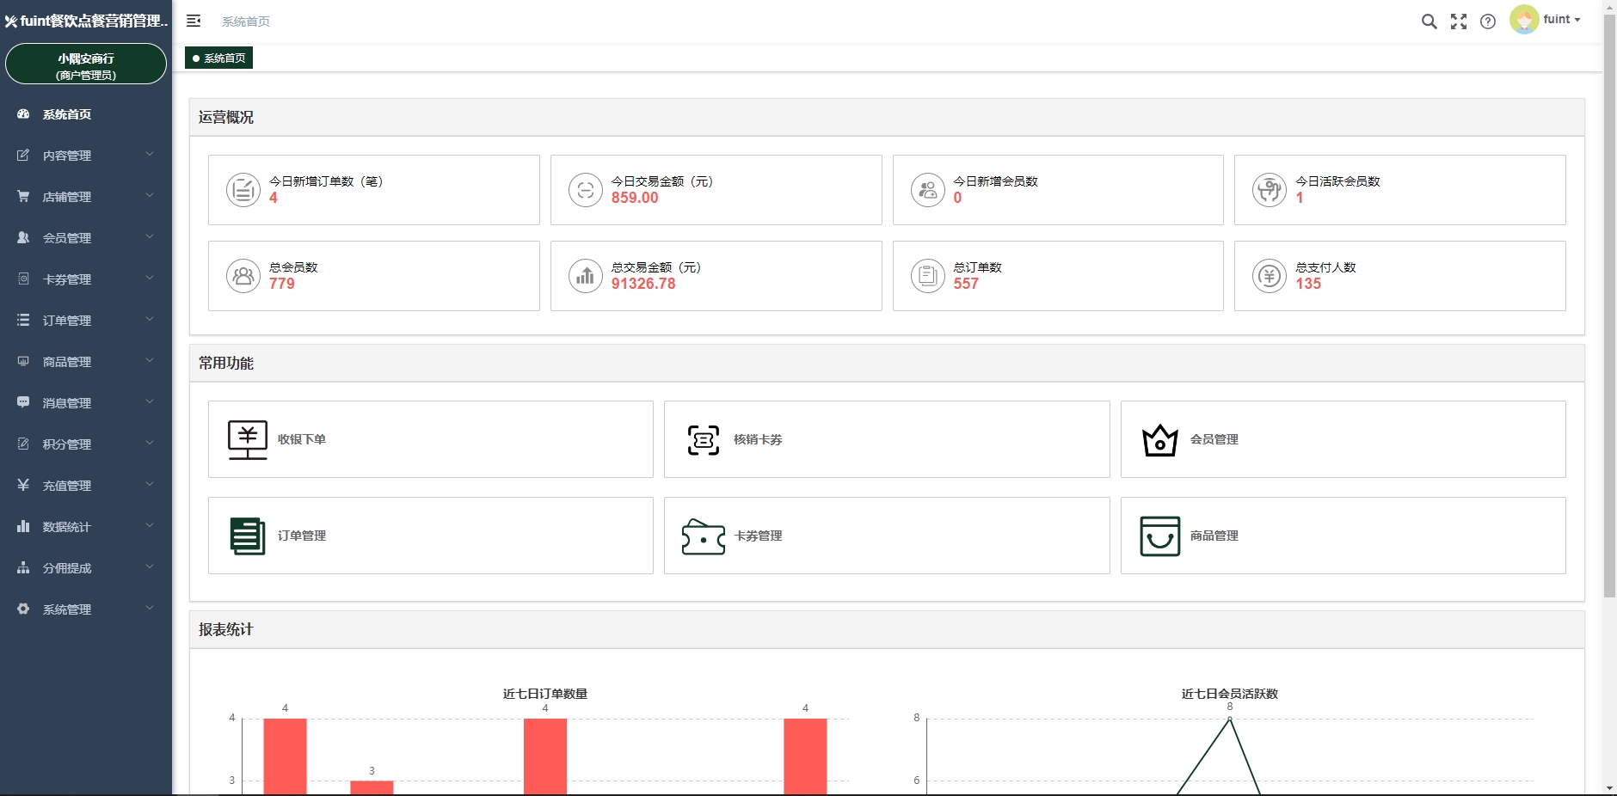This screenshot has width=1617, height=796.
Task: Click the 总交易金额 statistics card
Action: (x=716, y=276)
